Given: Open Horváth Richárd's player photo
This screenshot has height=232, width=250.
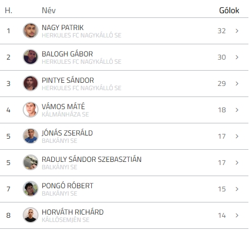Looking at the screenshot, I should pyautogui.click(x=31, y=215).
